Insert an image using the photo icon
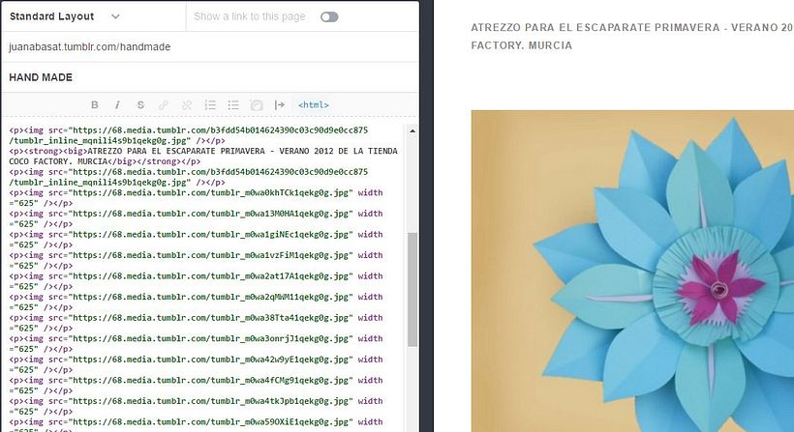The image size is (794, 432). 257,104
